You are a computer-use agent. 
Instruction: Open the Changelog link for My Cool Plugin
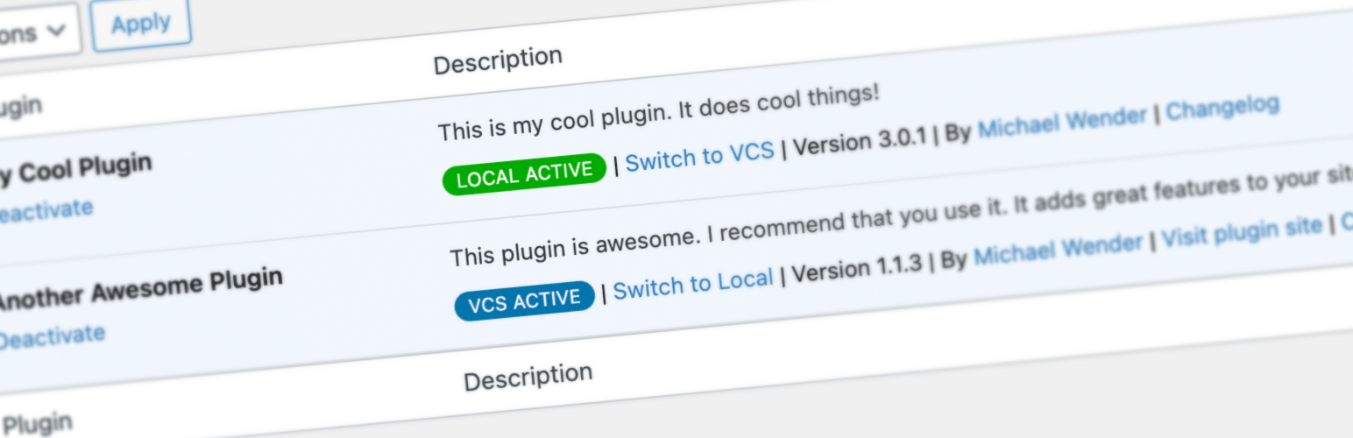point(1222,109)
